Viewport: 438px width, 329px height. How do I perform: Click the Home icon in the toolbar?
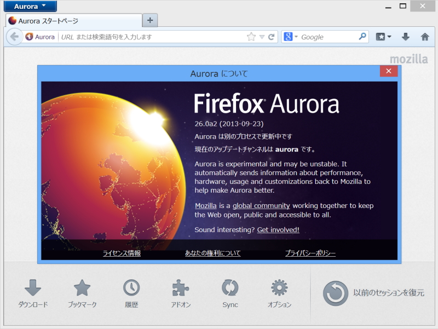pyautogui.click(x=424, y=37)
